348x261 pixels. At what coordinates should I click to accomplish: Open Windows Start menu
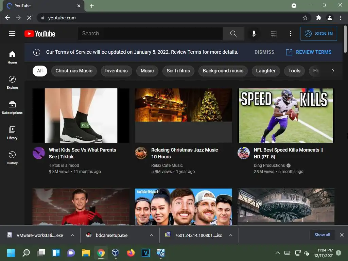(11, 253)
